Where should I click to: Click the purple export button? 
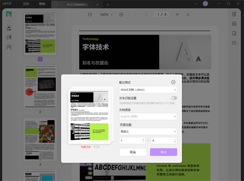click(x=163, y=152)
